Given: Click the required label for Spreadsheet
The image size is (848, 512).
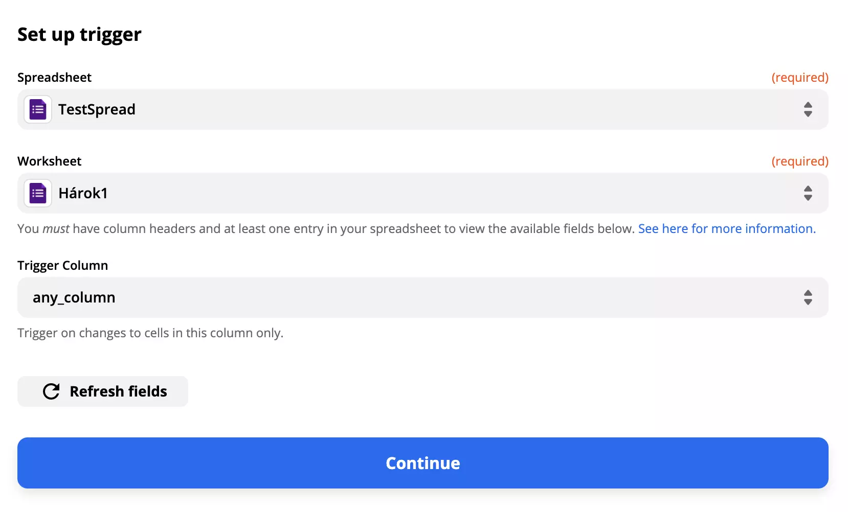Looking at the screenshot, I should 800,77.
